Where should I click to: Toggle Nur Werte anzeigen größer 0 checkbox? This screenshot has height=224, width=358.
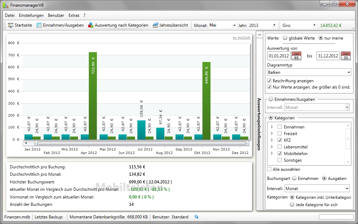[x=270, y=87]
